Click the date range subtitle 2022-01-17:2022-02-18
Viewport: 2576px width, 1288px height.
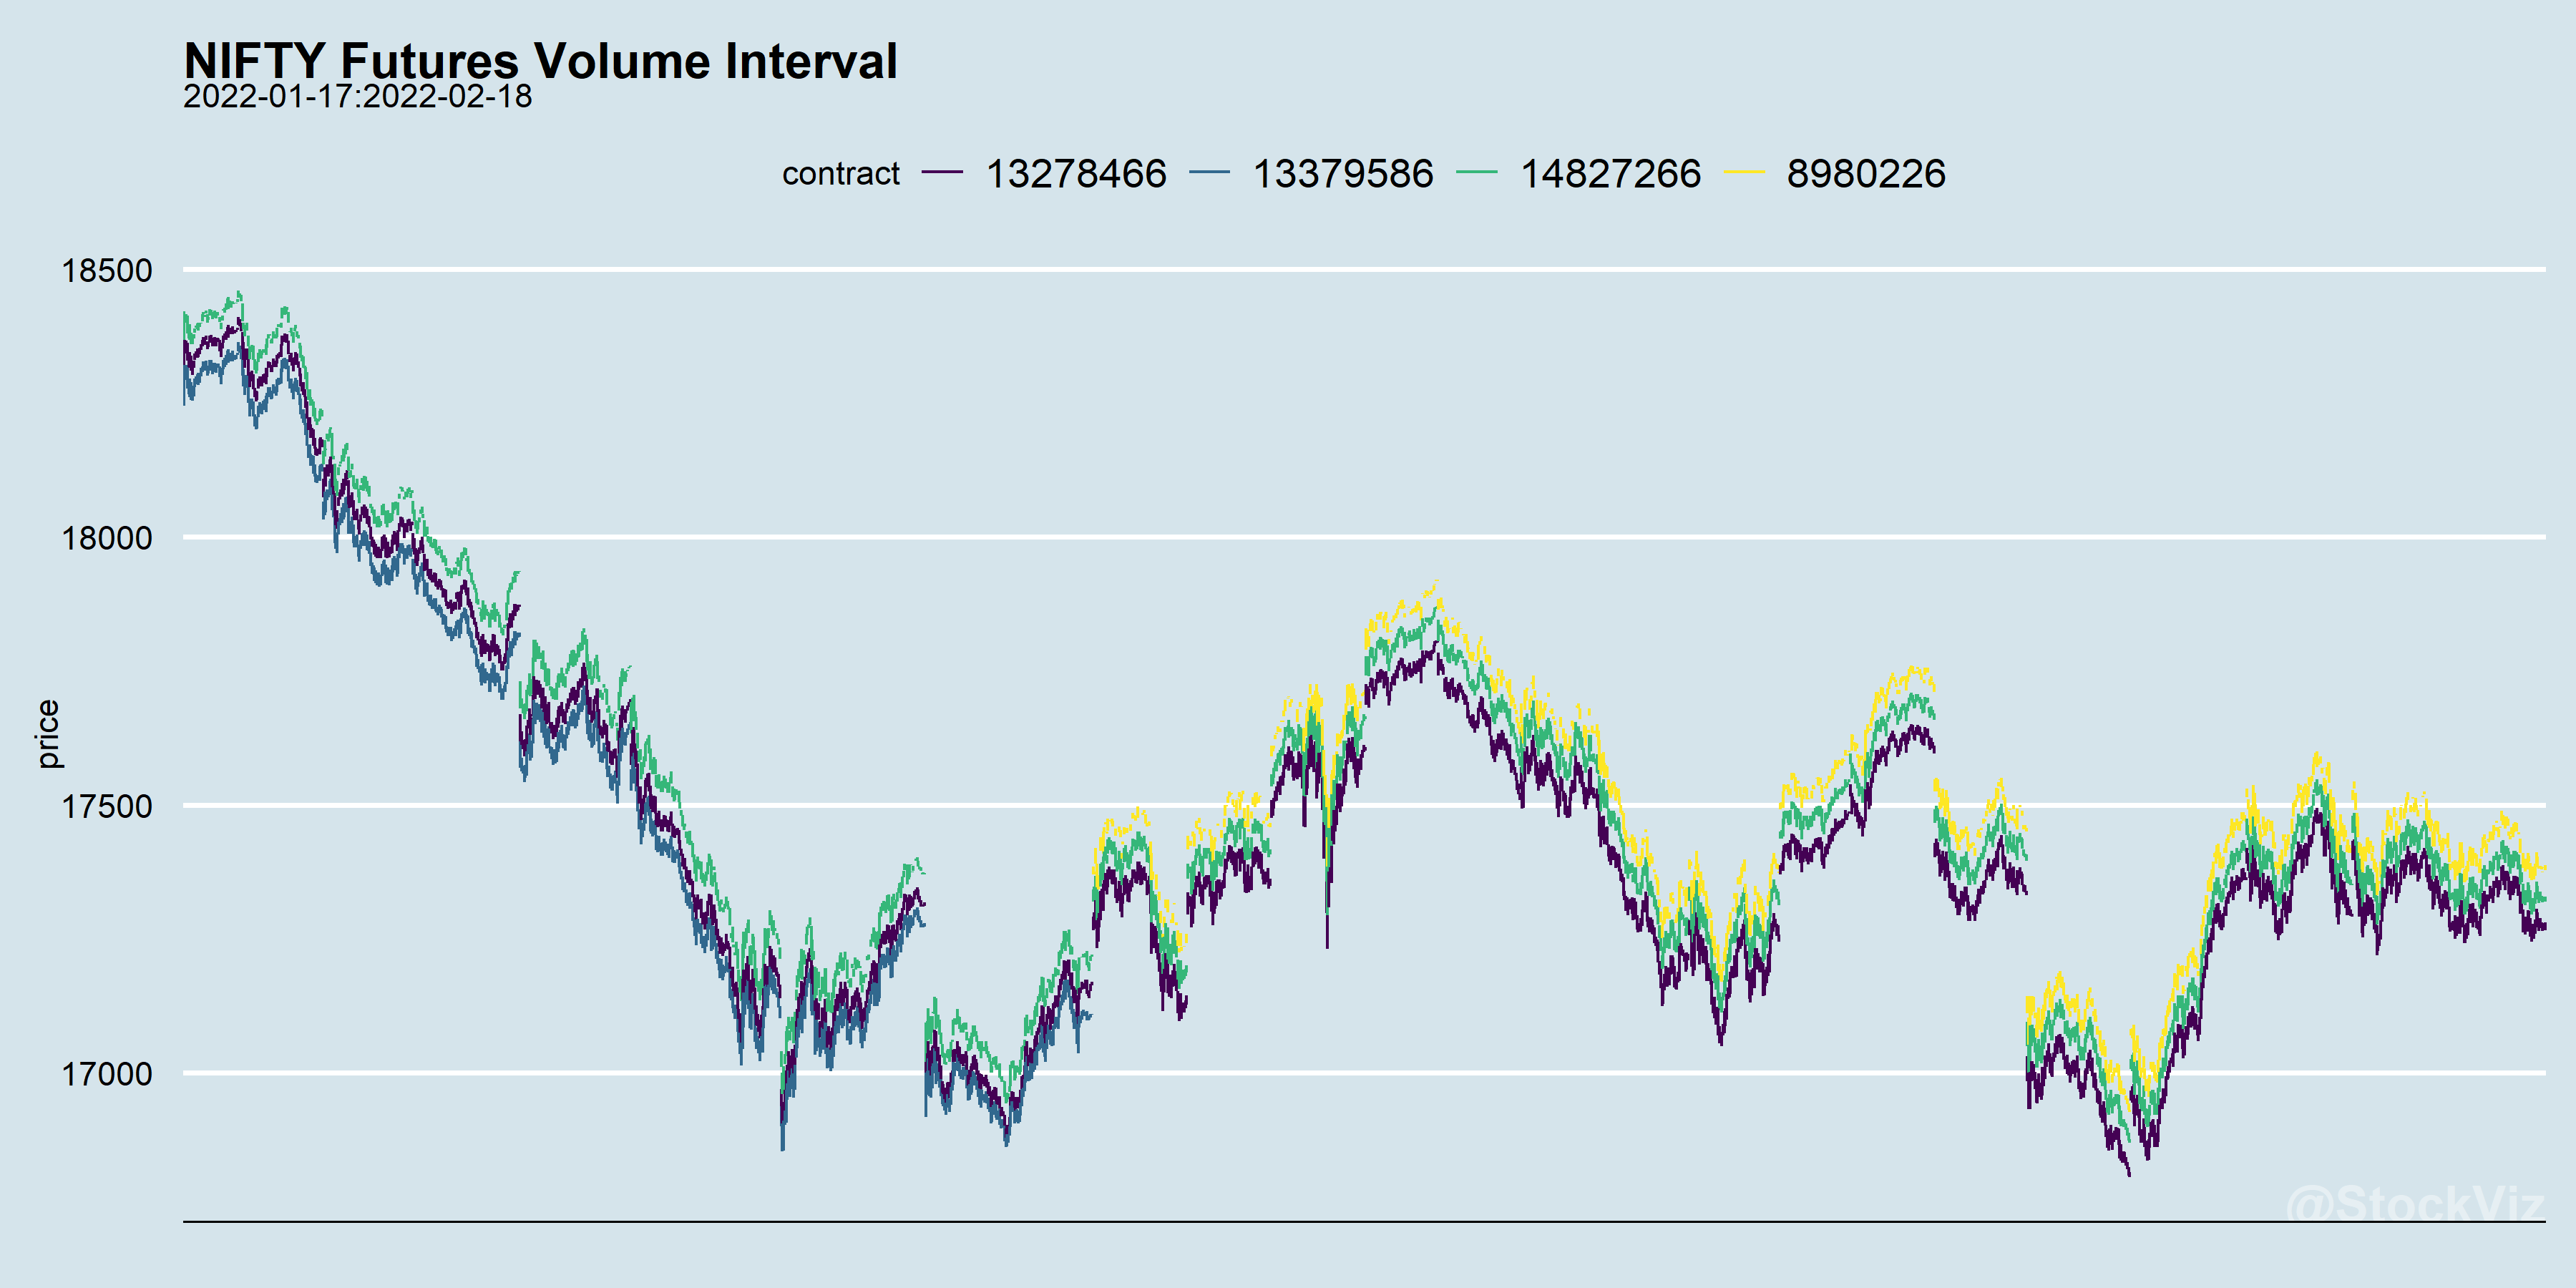coord(357,97)
